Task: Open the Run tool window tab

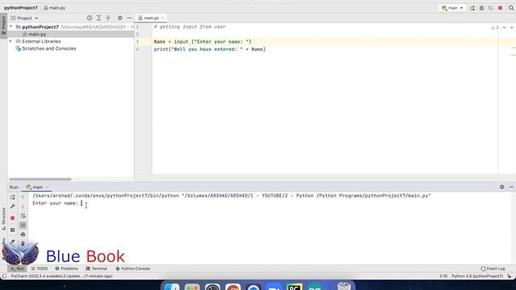Action: coord(18,268)
